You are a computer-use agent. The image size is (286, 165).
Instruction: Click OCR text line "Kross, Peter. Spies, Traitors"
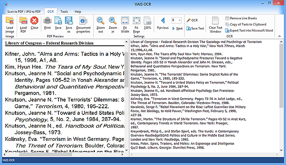[182, 144]
